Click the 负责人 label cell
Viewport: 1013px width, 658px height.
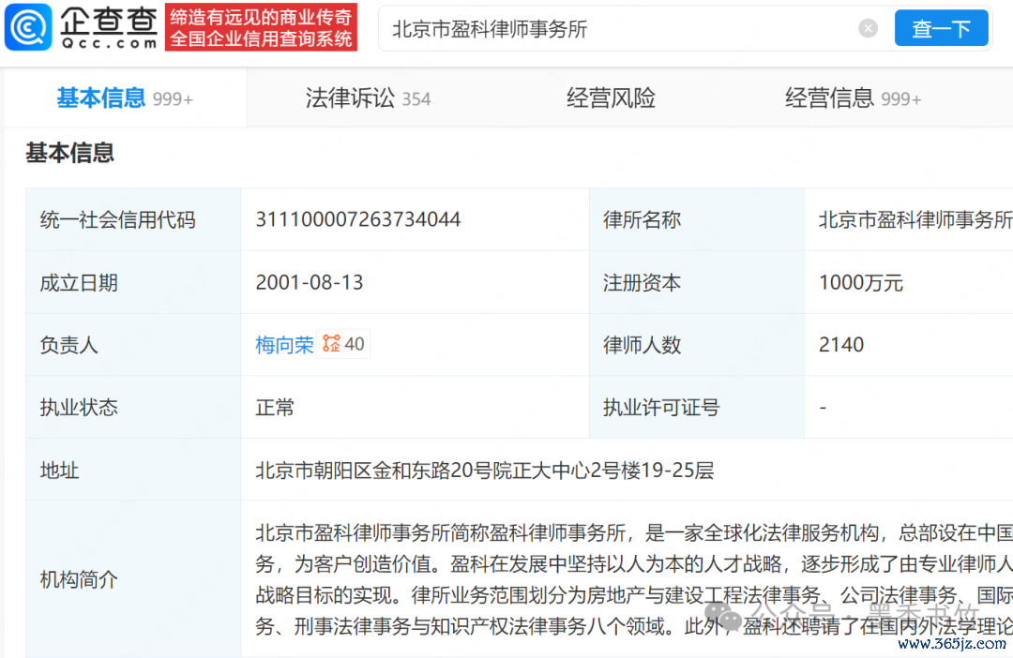point(133,345)
